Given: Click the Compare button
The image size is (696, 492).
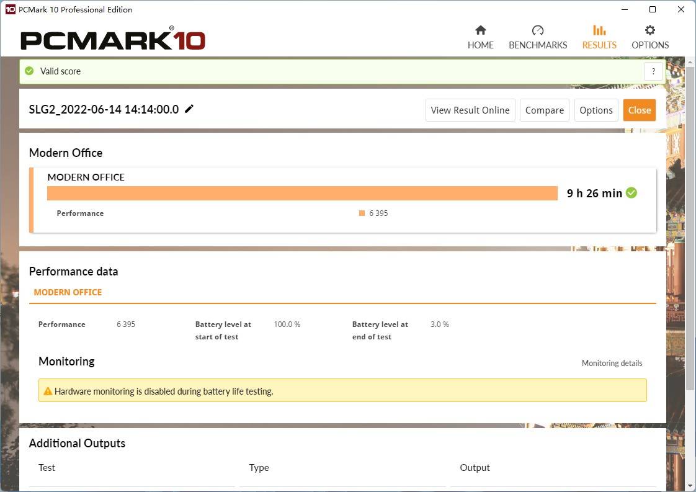Looking at the screenshot, I should (544, 110).
